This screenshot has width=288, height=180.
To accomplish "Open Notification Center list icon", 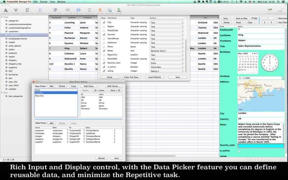I will pos(284,2).
